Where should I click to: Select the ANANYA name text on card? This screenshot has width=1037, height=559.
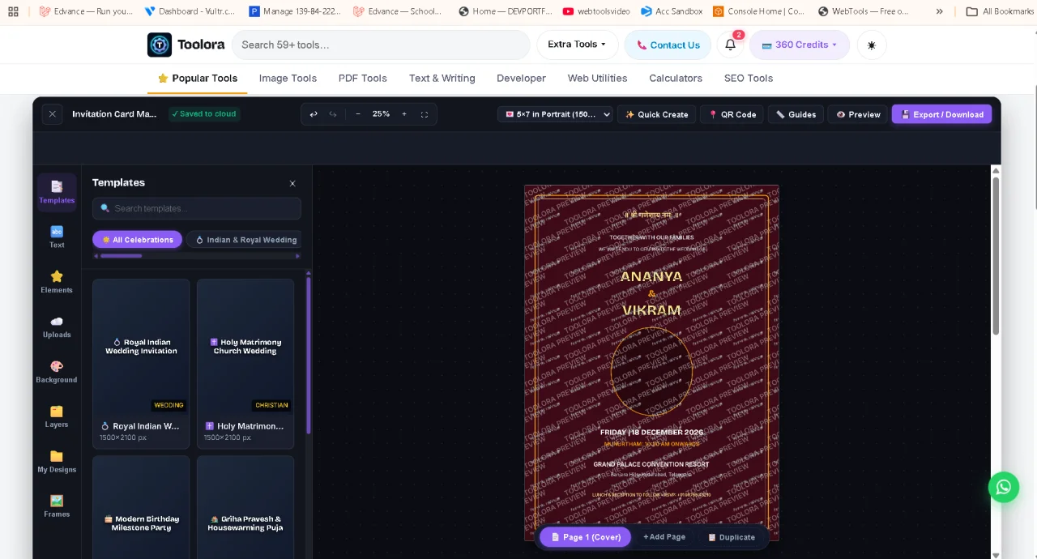tap(651, 276)
